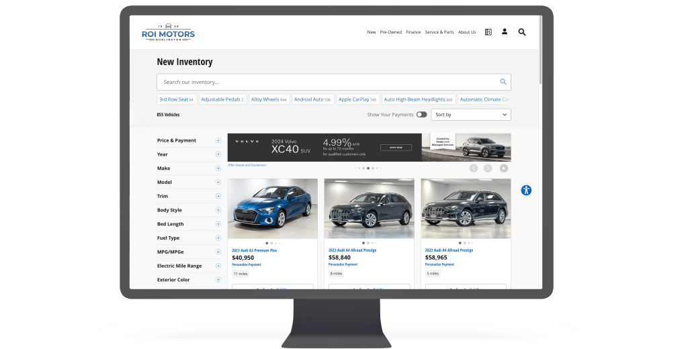
Task: Open the accessibility widget icon
Action: 526,191
